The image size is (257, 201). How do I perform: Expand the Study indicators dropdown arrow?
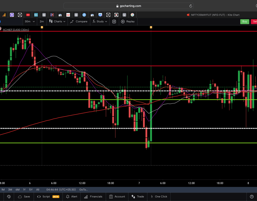click(106, 21)
